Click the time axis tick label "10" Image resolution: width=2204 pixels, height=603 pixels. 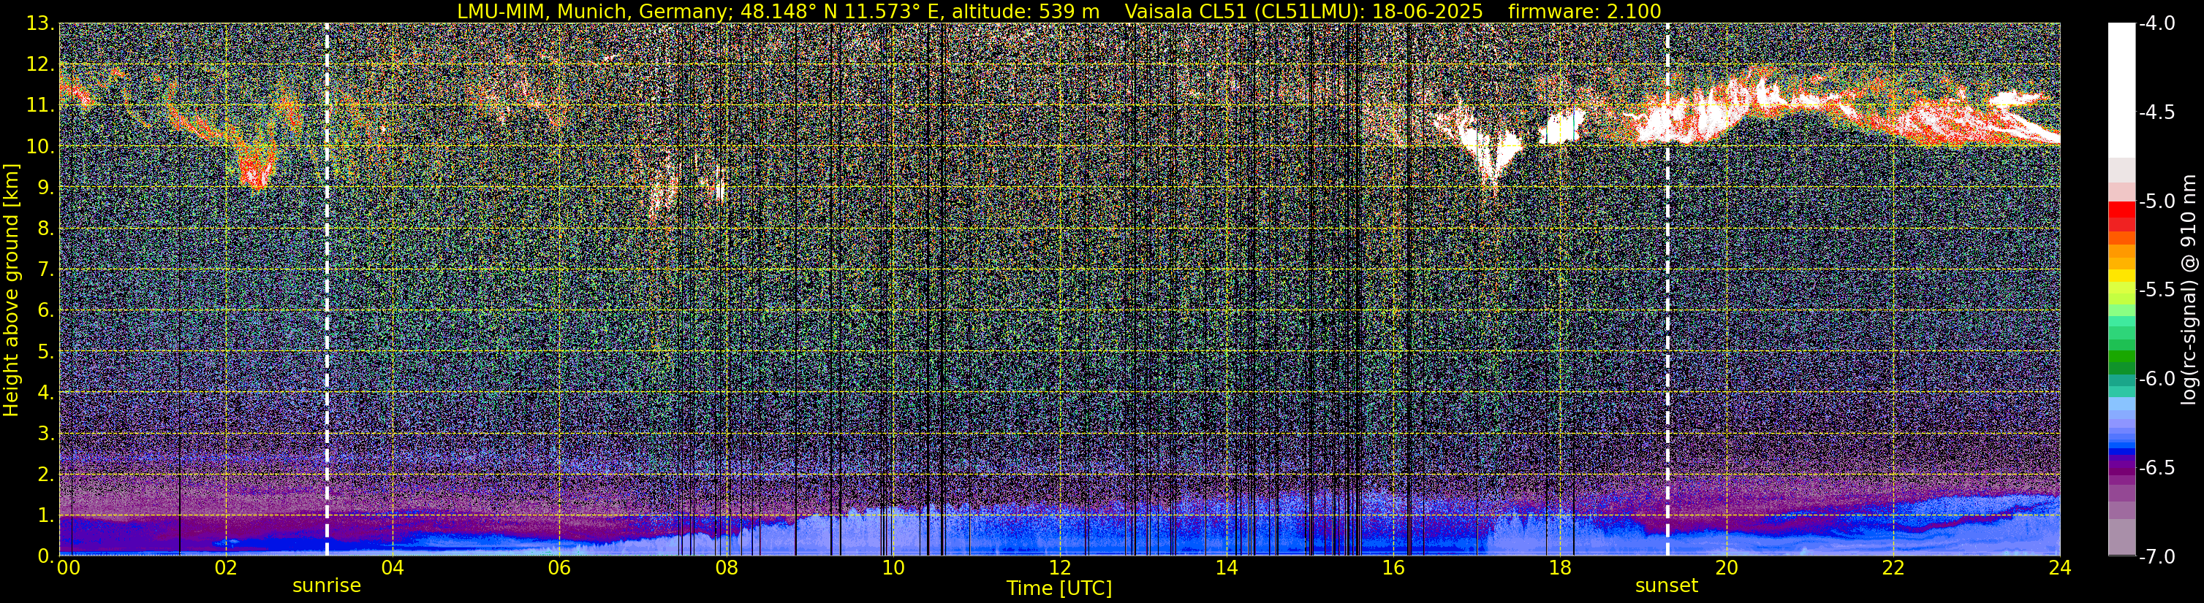click(x=893, y=568)
